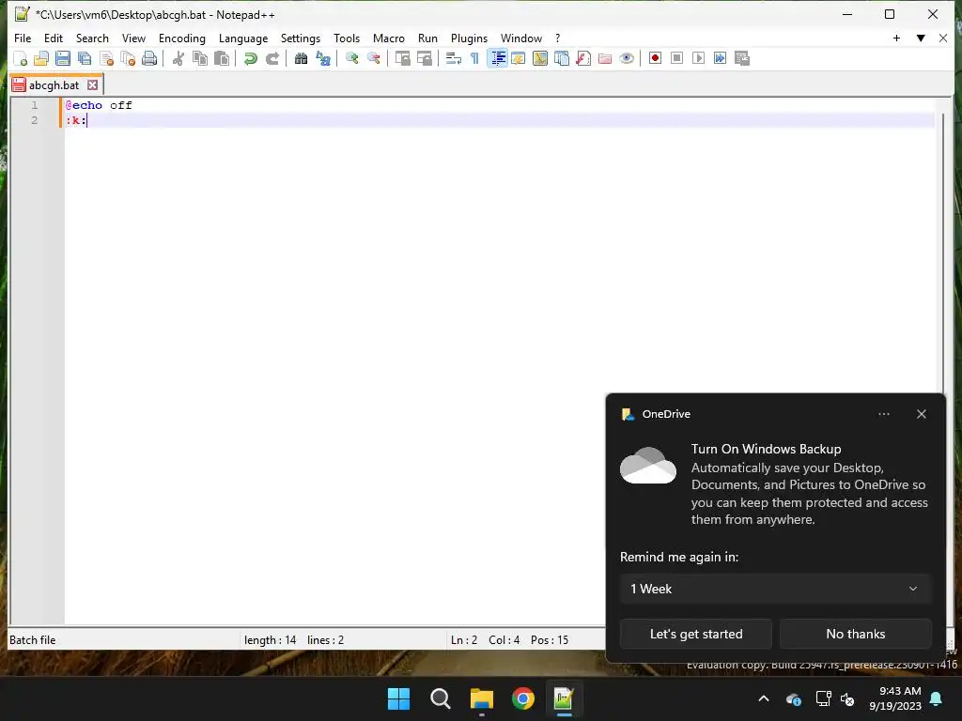Dismiss the OneDrive notification with its X
Image resolution: width=962 pixels, height=721 pixels.
[x=921, y=414]
